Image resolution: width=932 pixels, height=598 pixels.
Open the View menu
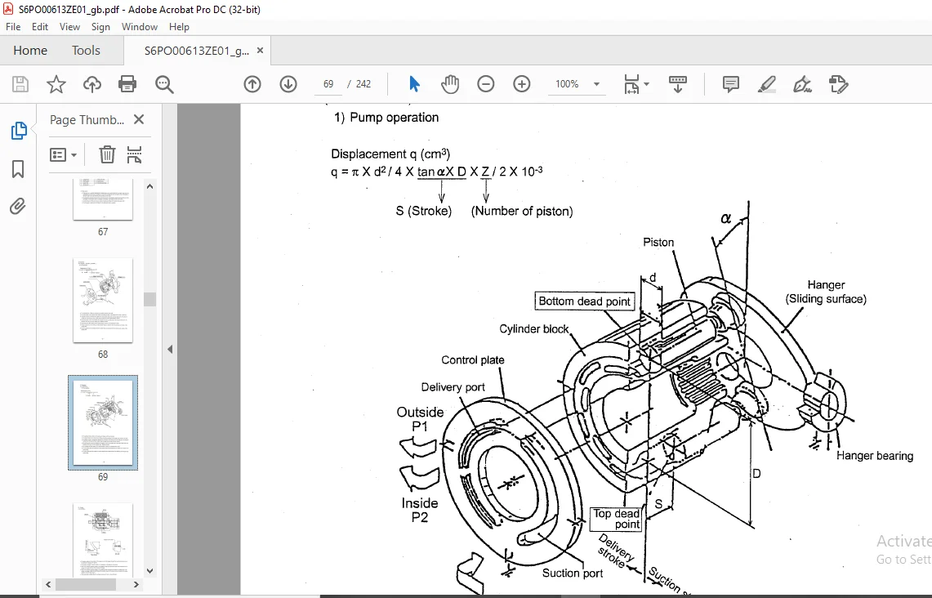69,27
